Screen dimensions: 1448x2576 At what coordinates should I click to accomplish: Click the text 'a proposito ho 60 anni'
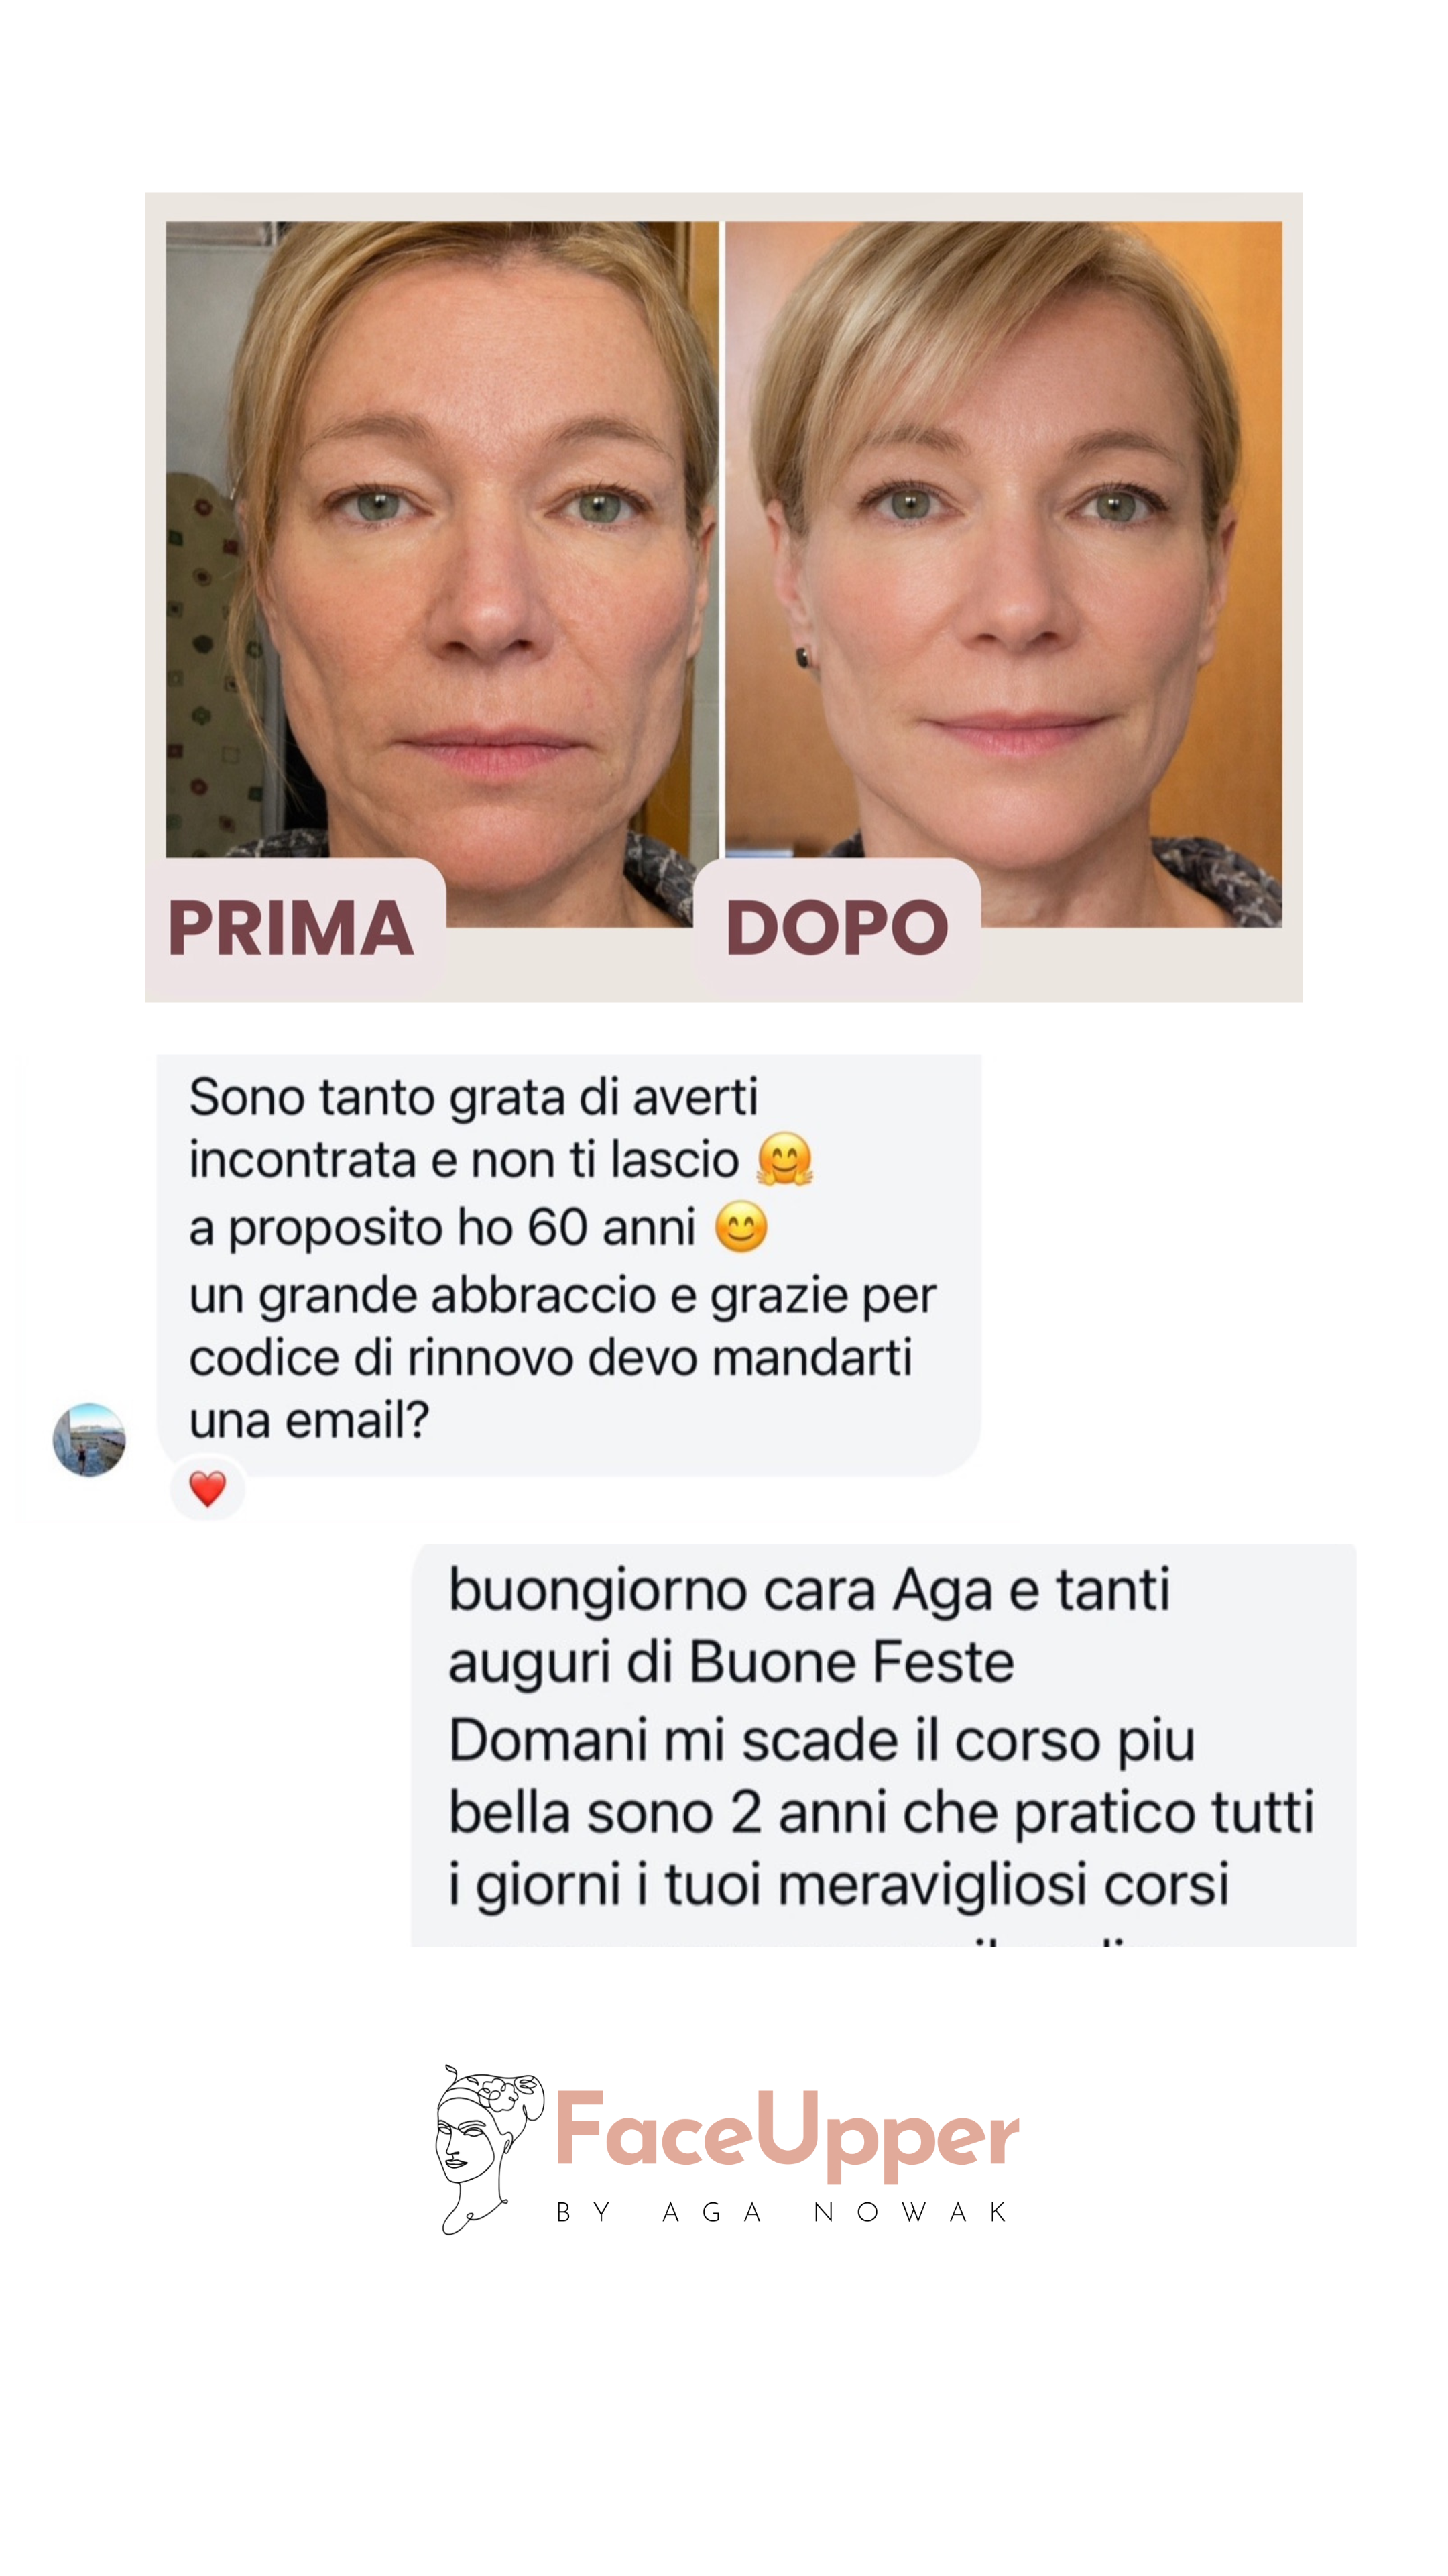pyautogui.click(x=442, y=1227)
